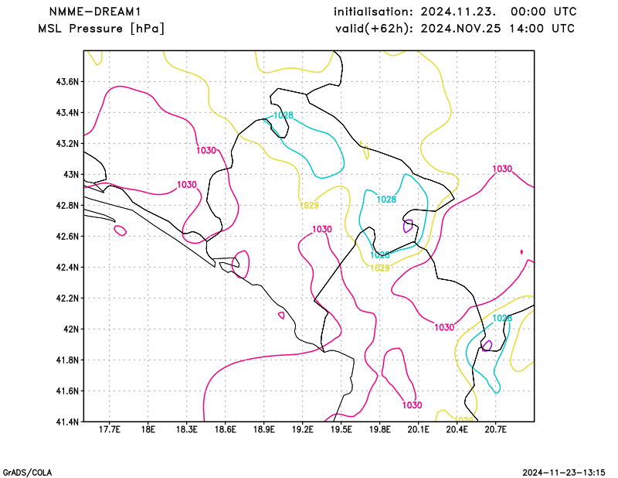Image resolution: width=618 pixels, height=478 pixels.
Task: Click the 19.5E longitude label
Action: coord(341,429)
